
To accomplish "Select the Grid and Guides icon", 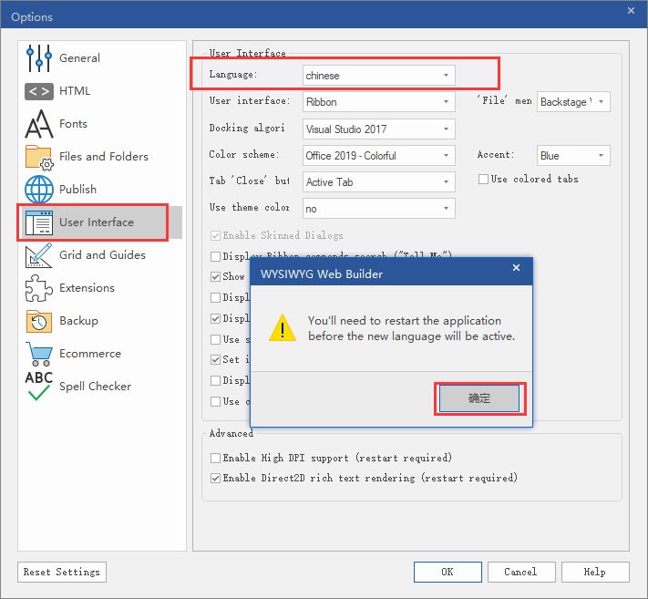I will tap(39, 255).
